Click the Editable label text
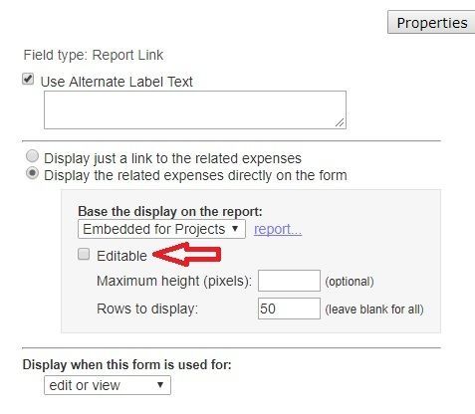The image size is (475, 414). (121, 256)
